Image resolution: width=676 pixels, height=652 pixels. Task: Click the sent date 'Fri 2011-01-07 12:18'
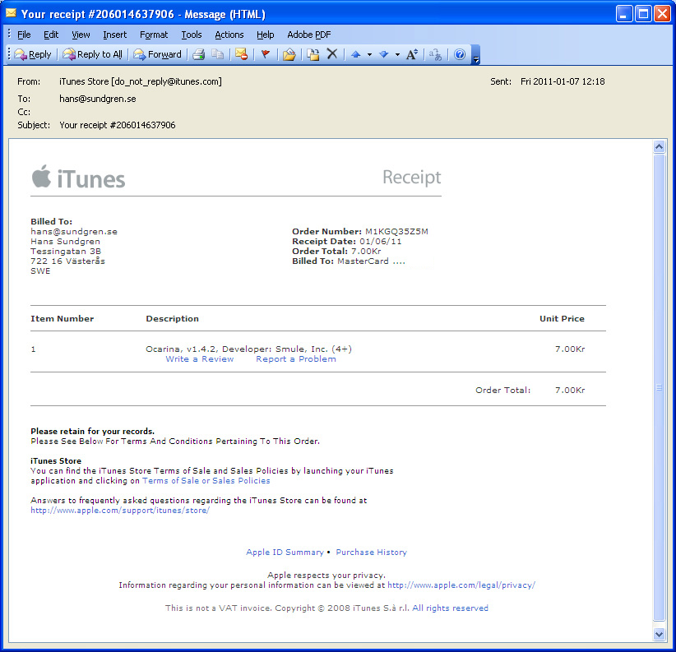tap(563, 81)
